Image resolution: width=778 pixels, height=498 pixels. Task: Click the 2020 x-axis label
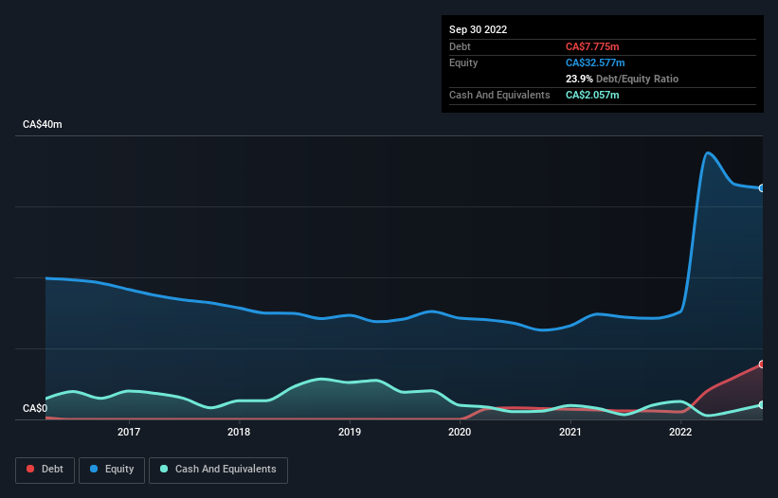pos(460,432)
